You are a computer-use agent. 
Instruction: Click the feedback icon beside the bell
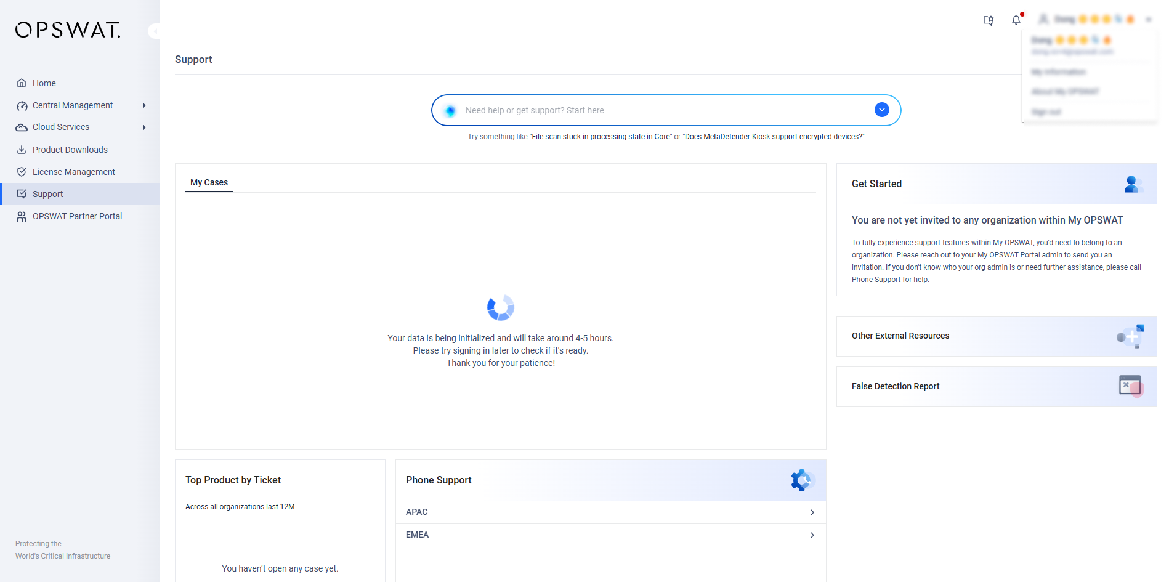[989, 20]
